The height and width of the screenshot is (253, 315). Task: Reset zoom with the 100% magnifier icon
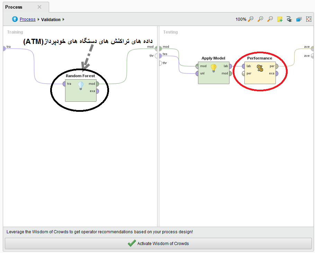pyautogui.click(x=251, y=19)
